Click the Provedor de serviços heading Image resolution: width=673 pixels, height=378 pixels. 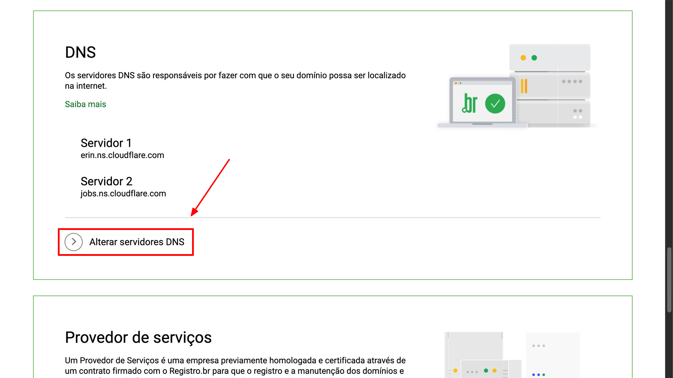coord(138,337)
